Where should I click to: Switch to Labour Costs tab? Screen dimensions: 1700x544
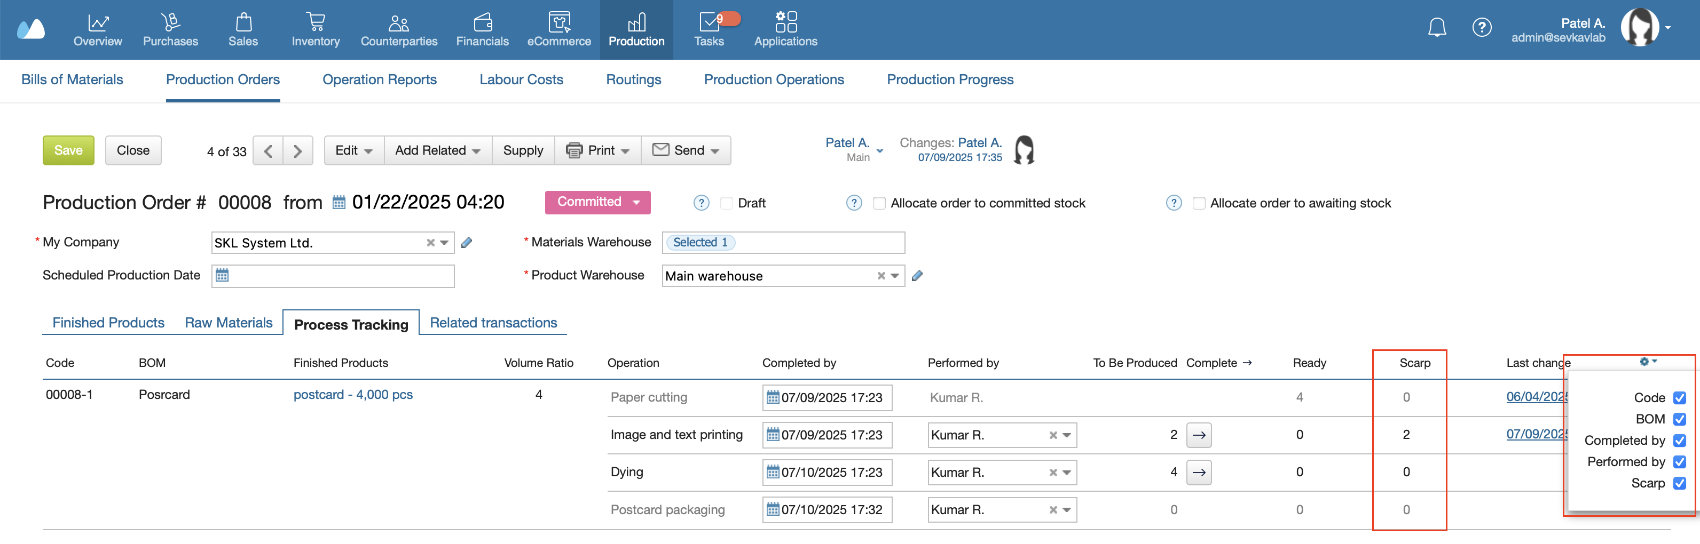point(521,80)
